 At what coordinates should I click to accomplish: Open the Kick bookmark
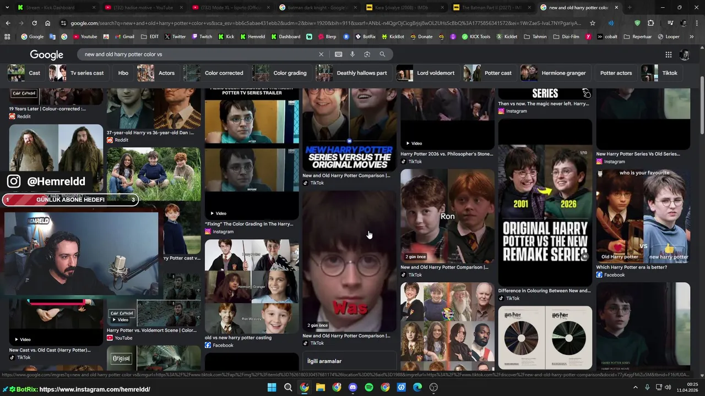pos(226,37)
